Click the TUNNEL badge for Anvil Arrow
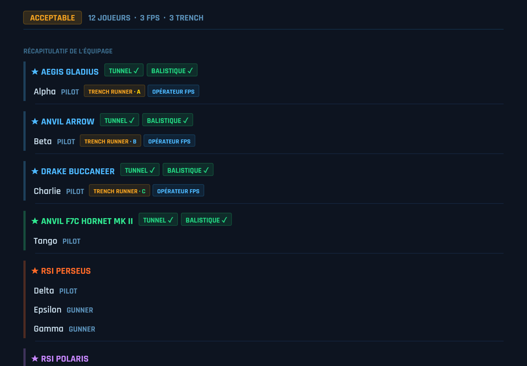527x366 pixels. [119, 120]
